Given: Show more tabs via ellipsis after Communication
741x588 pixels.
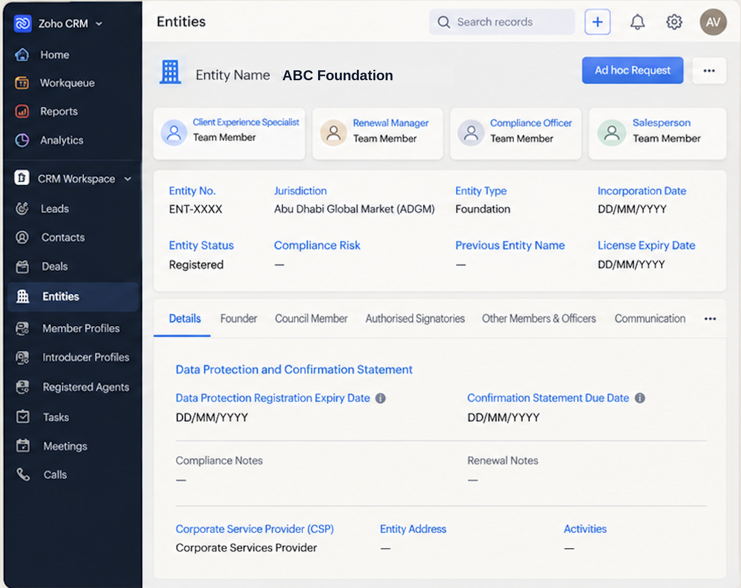Looking at the screenshot, I should pyautogui.click(x=710, y=319).
